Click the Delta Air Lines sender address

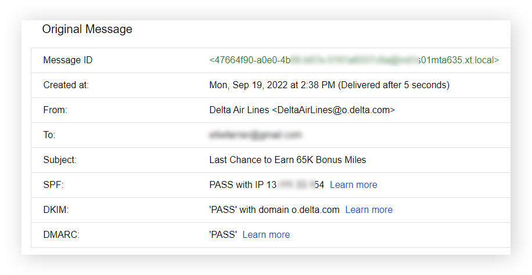coord(301,110)
